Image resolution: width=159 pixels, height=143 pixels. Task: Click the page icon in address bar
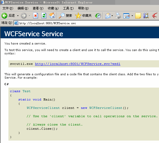(16, 23)
